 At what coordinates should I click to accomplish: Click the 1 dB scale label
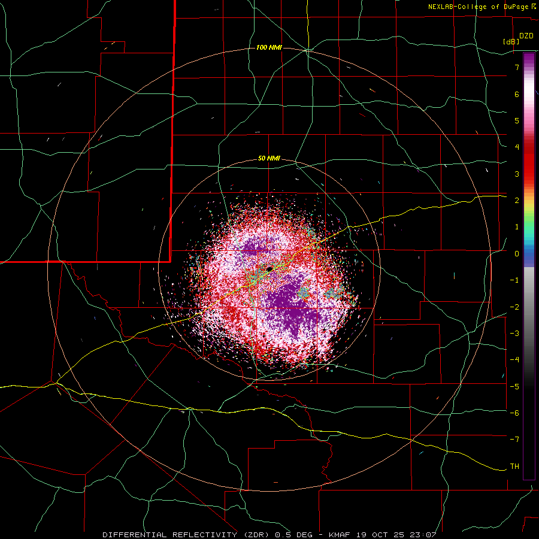[517, 226]
